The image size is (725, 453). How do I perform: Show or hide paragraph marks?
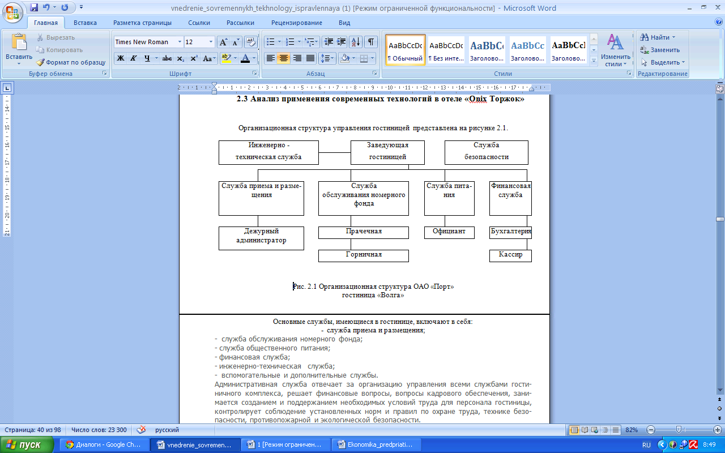[x=370, y=42]
